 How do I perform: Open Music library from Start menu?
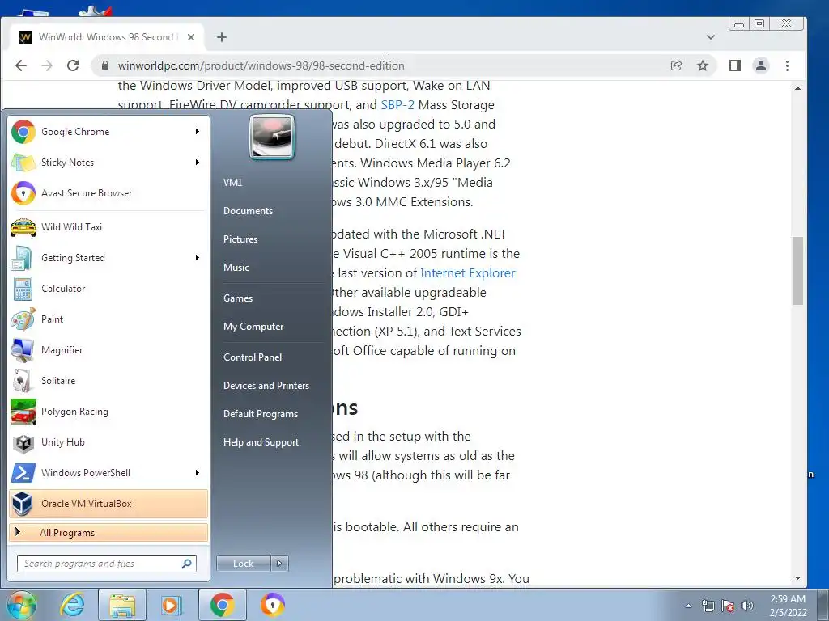coord(236,267)
